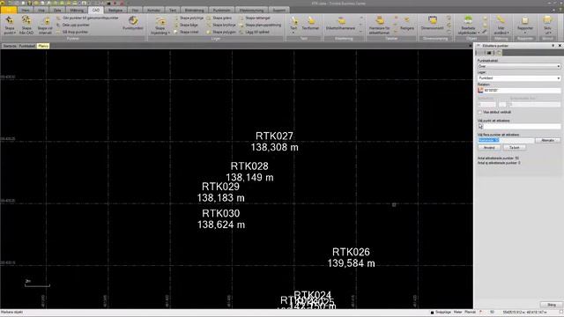Image resolution: width=564 pixels, height=317 pixels.
Task: Switch to the Mätning ribbon tab
Action: [77, 10]
